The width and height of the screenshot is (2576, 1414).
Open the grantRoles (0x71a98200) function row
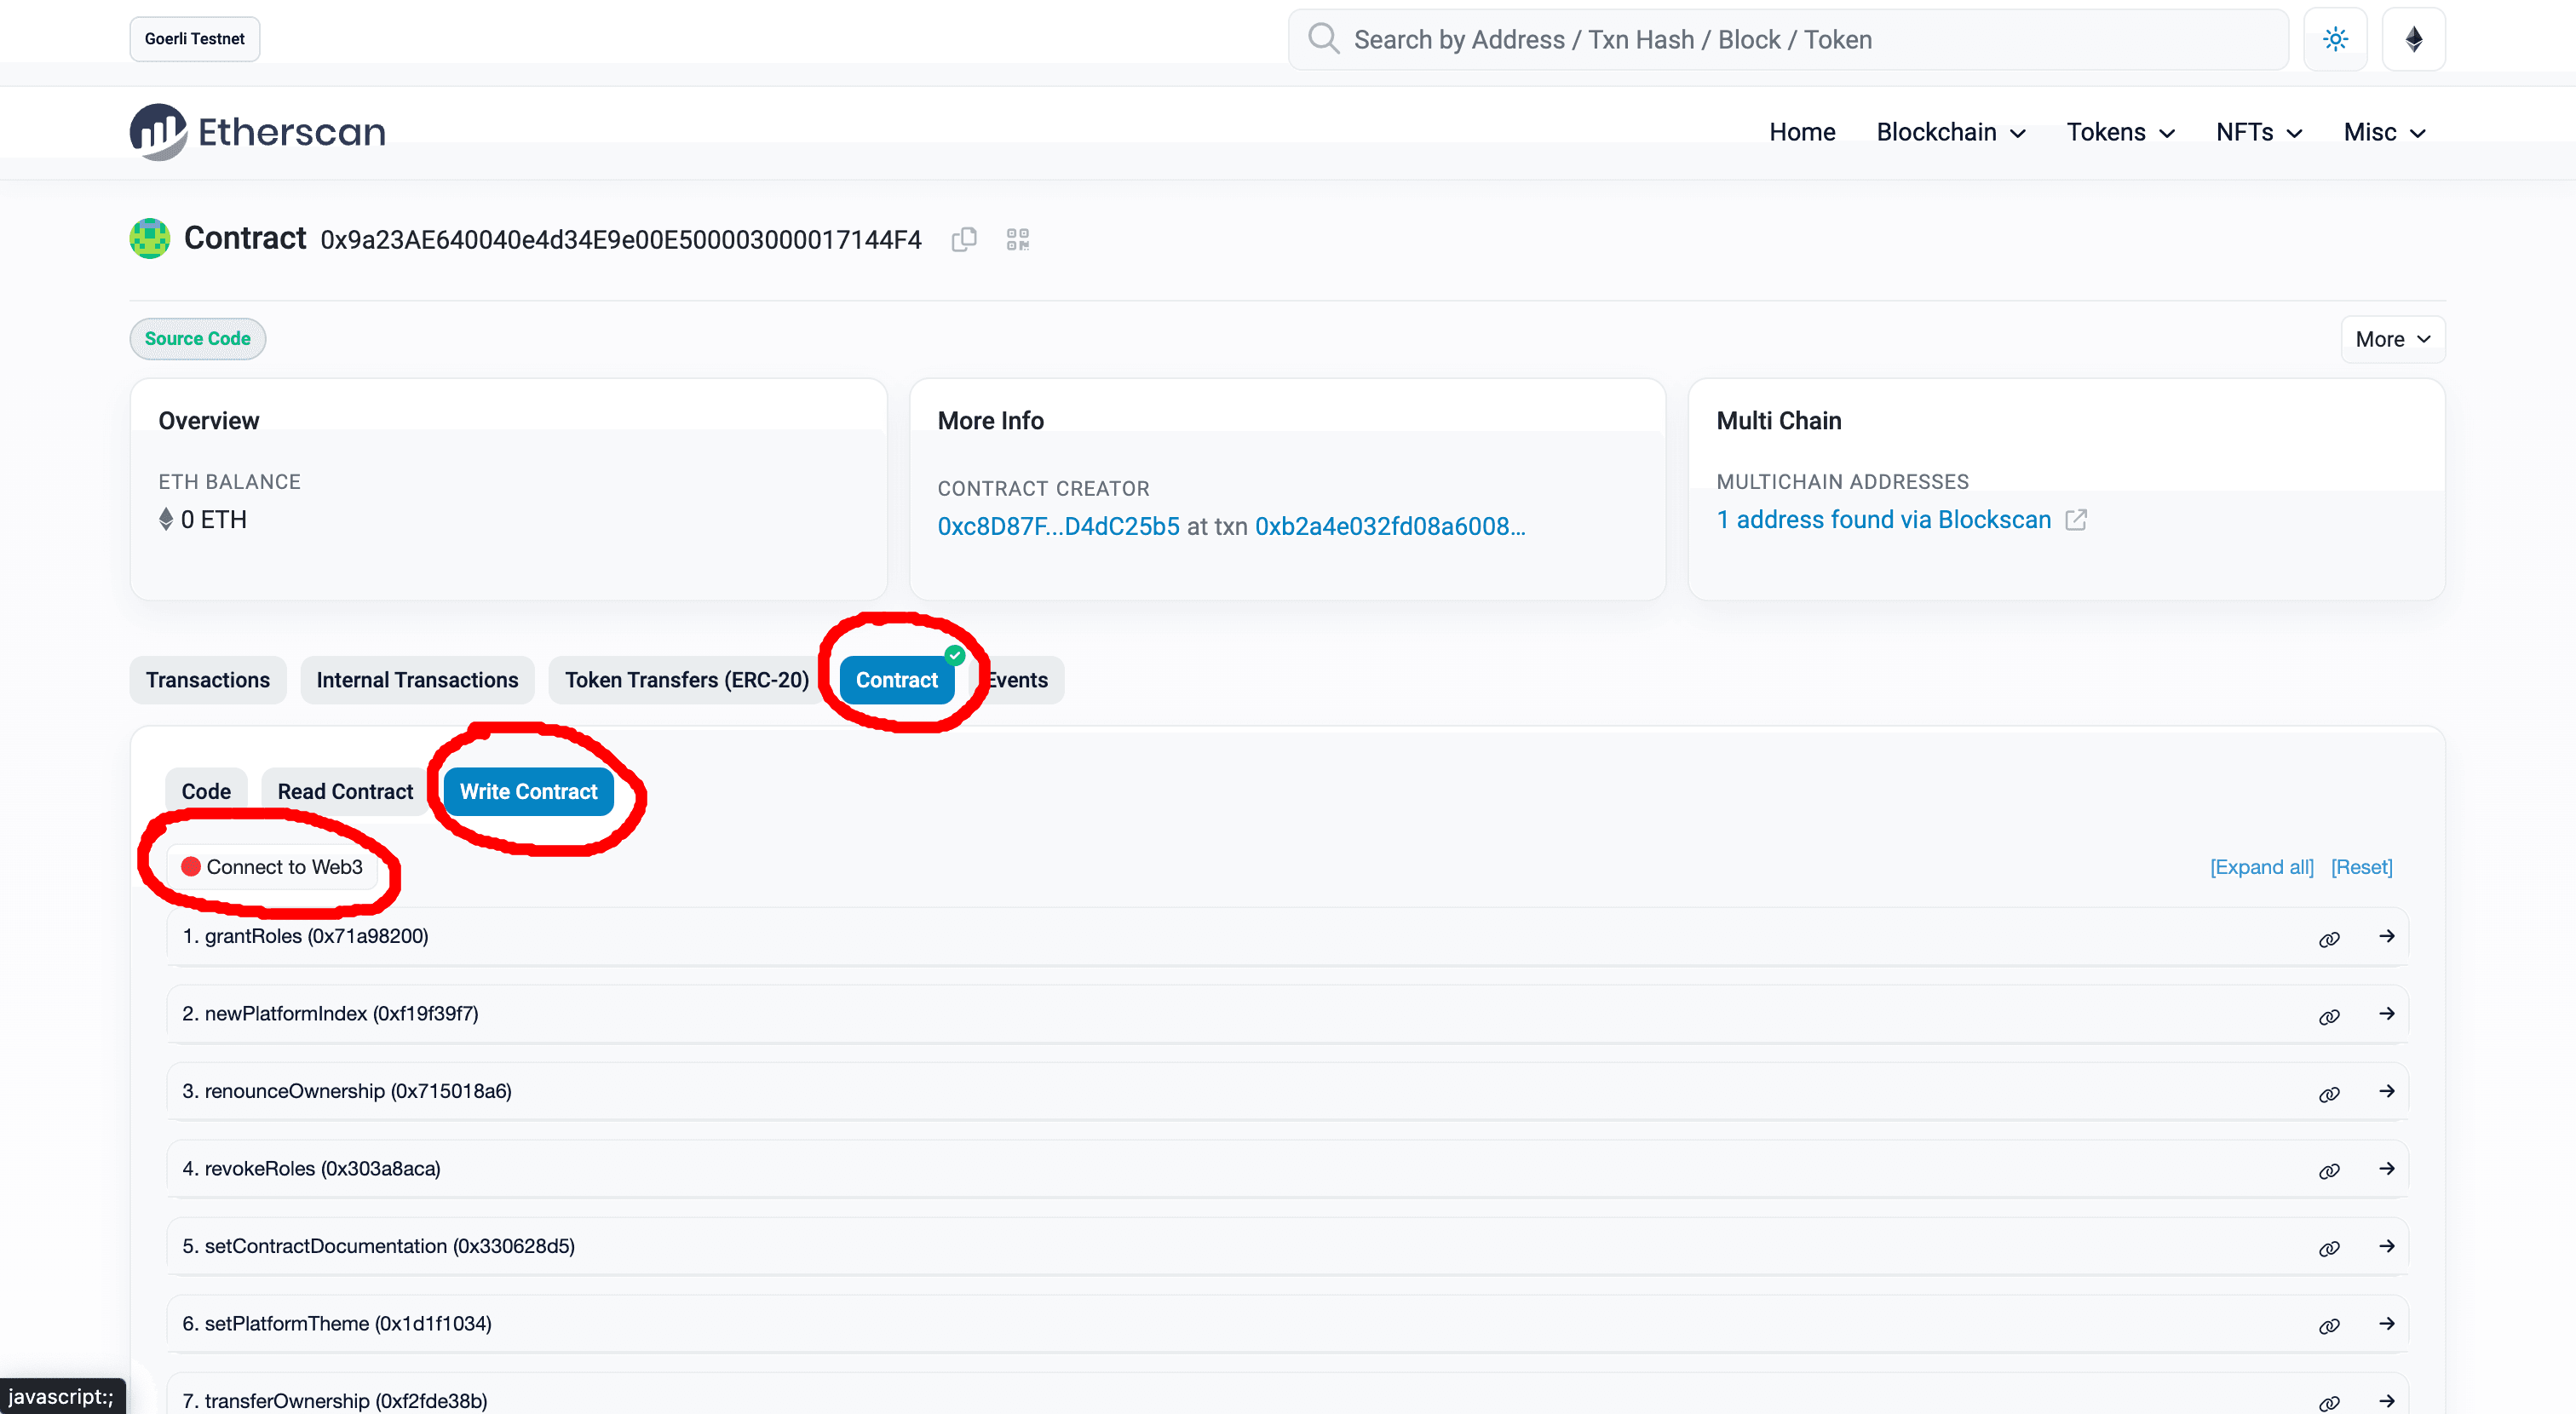coord(1287,936)
